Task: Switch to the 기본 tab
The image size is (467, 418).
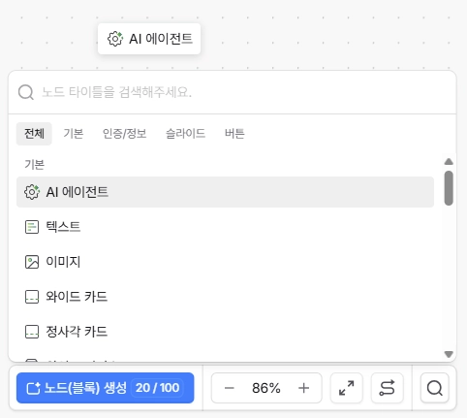Action: pyautogui.click(x=74, y=134)
